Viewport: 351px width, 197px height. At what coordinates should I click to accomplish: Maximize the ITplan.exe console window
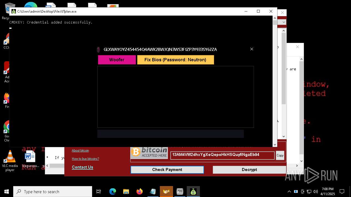click(x=258, y=11)
